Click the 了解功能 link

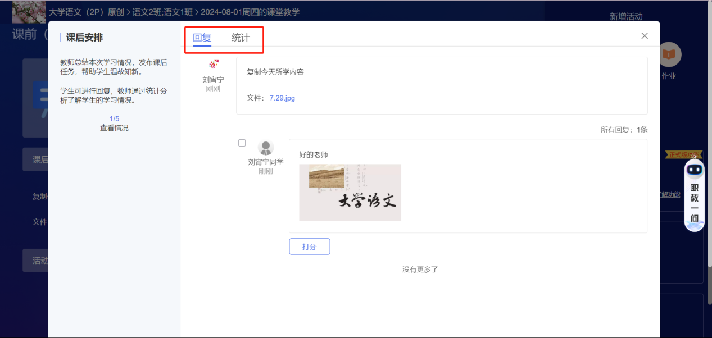pos(669,195)
